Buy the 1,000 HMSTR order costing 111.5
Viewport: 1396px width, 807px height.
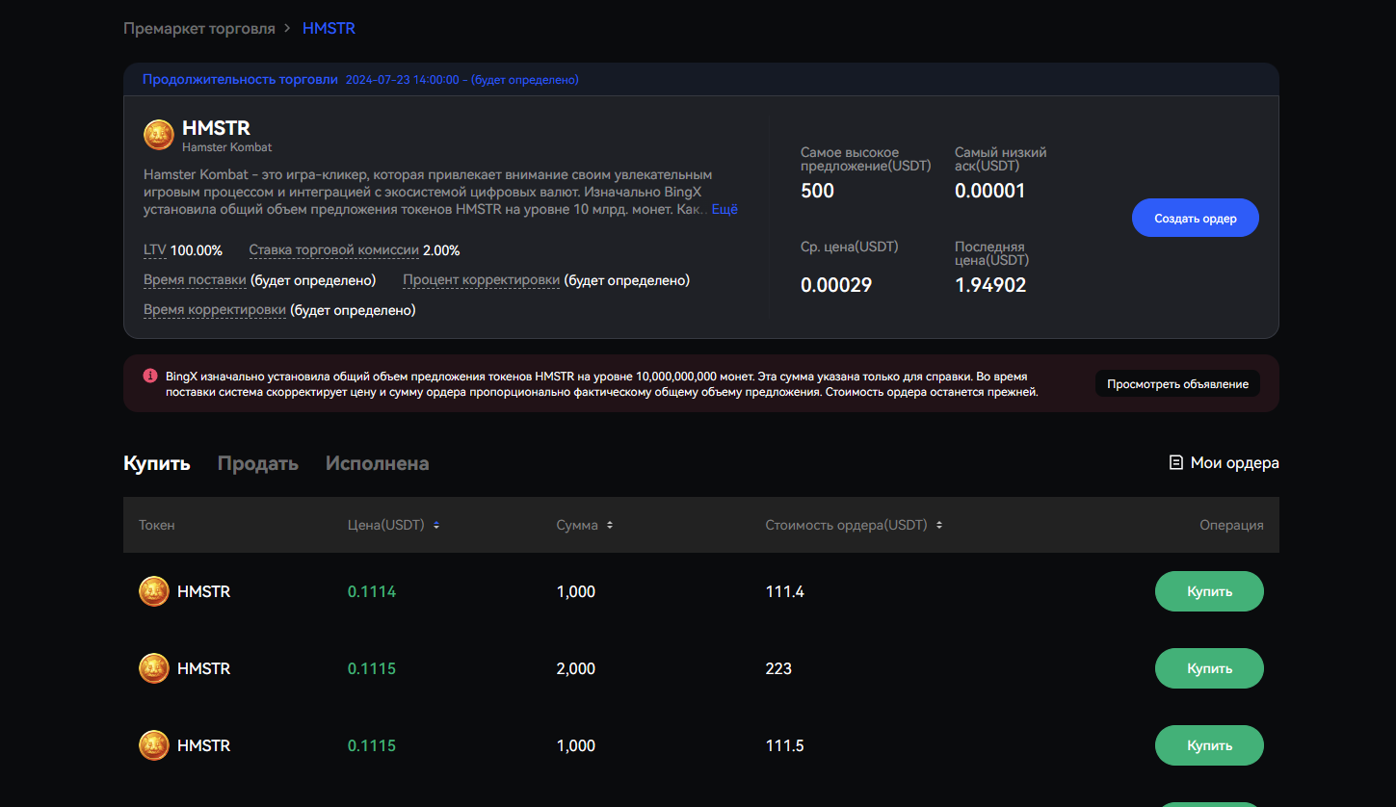(x=1209, y=745)
